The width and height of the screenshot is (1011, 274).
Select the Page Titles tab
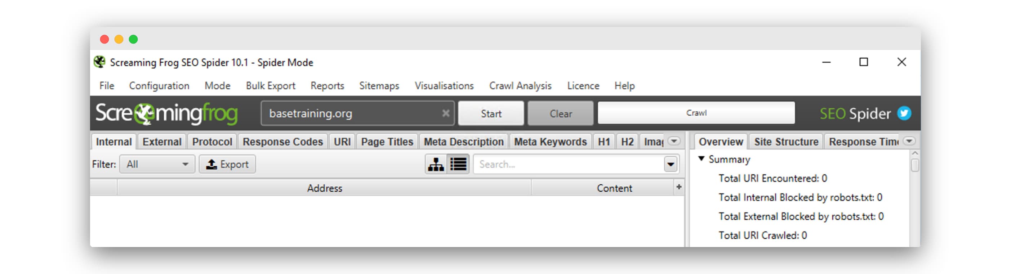pyautogui.click(x=387, y=142)
